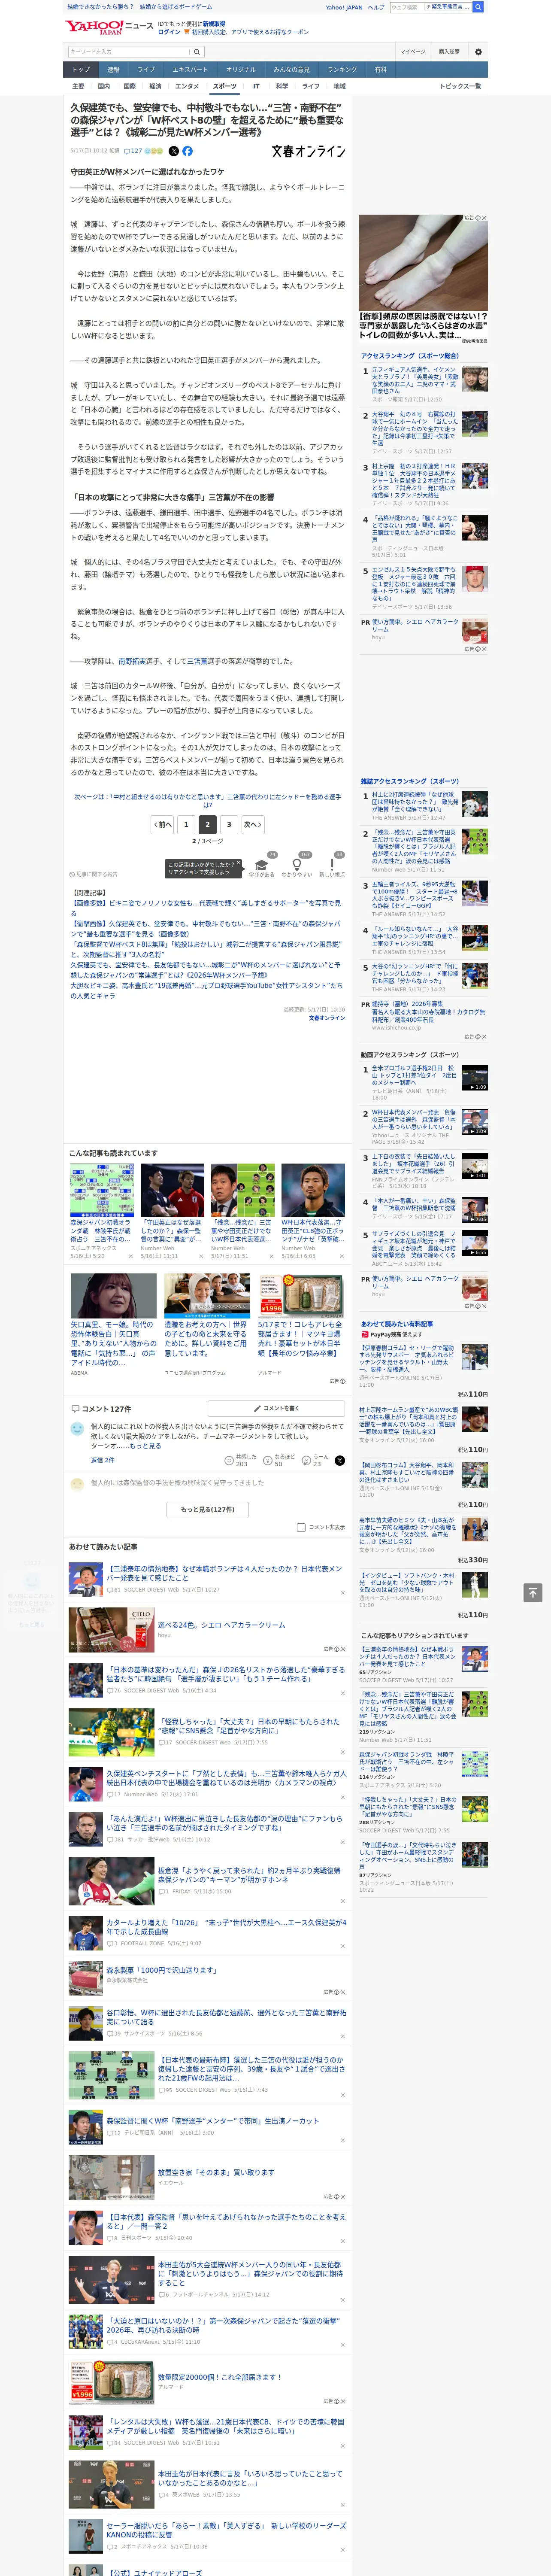This screenshot has height=2576, width=551.
Task: Open the Yahoo! JAPAN News logo
Action: click(x=109, y=27)
